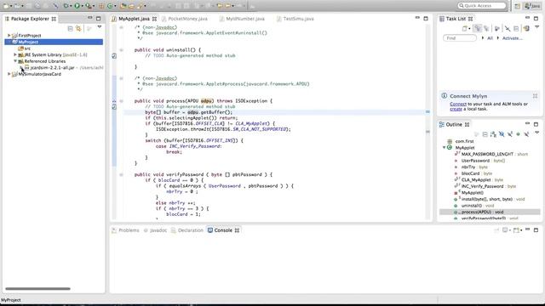Click the All filter in Task List

pyautogui.click(x=490, y=38)
